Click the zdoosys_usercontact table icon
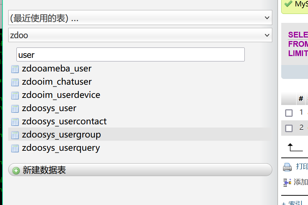308x205 pixels. (15, 122)
